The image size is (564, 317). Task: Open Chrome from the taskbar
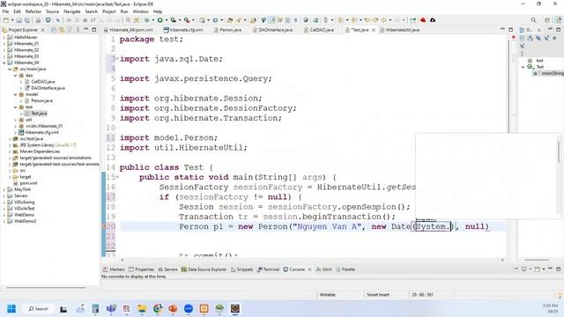point(158,309)
